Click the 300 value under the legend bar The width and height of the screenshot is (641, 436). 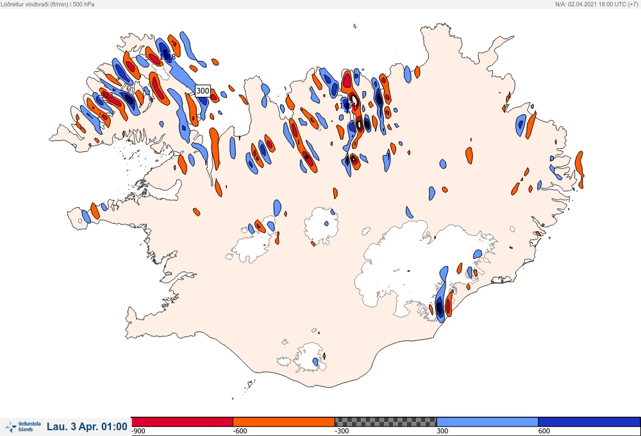point(442,431)
